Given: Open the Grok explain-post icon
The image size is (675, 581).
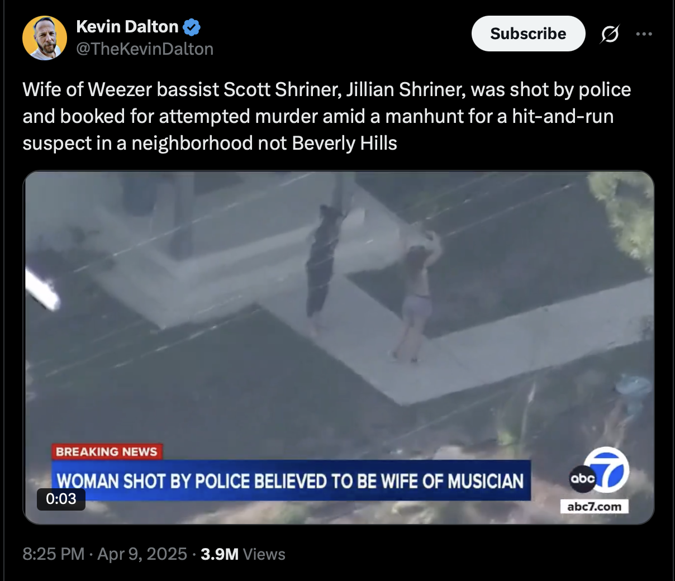Looking at the screenshot, I should click(x=610, y=34).
